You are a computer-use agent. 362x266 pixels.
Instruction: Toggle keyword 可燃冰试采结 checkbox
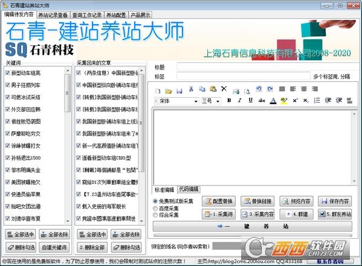(8, 97)
